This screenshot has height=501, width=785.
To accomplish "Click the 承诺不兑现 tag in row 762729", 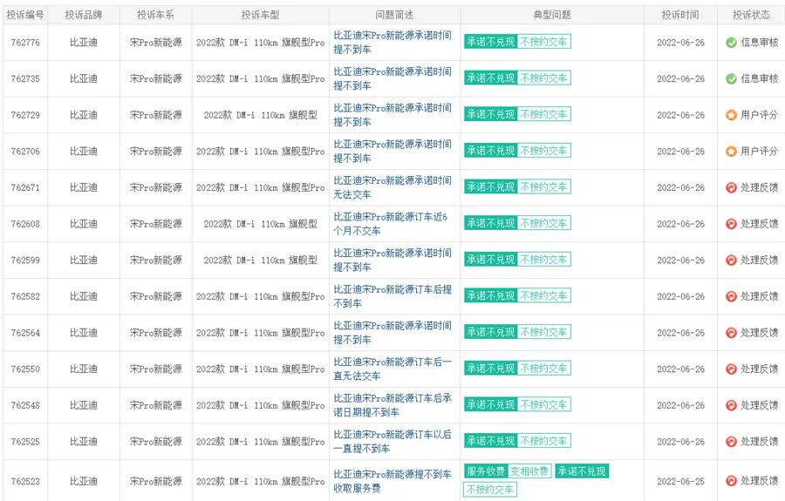I will coord(490,114).
